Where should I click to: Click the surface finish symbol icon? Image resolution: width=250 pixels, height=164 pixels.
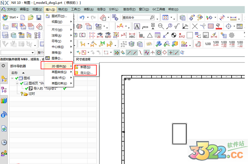click(x=177, y=26)
